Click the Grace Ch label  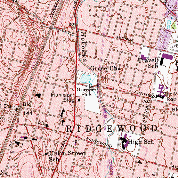click(104, 68)
